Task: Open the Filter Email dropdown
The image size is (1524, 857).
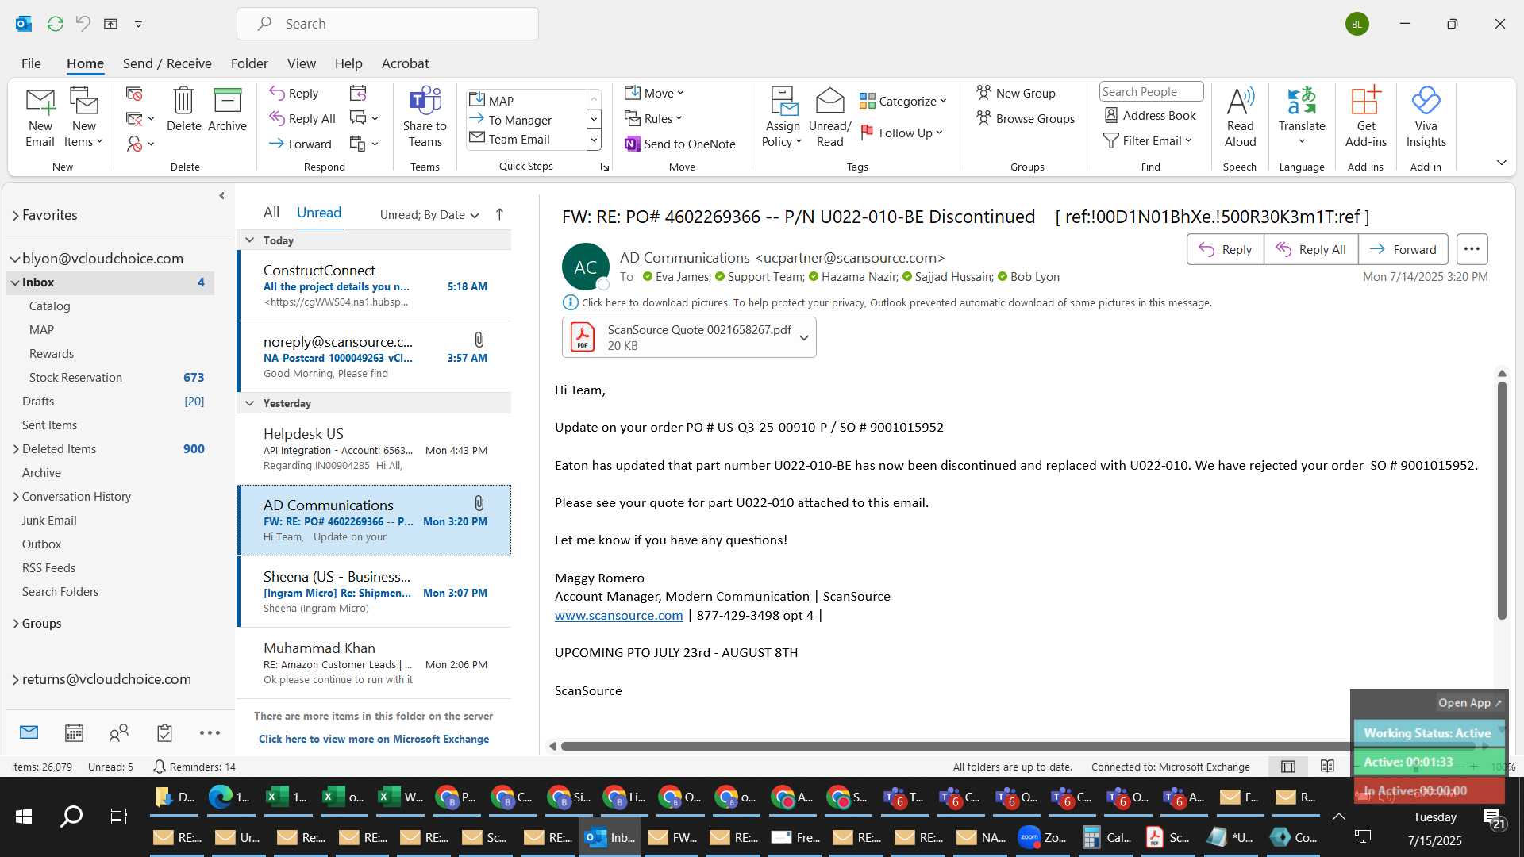Action: click(1148, 140)
